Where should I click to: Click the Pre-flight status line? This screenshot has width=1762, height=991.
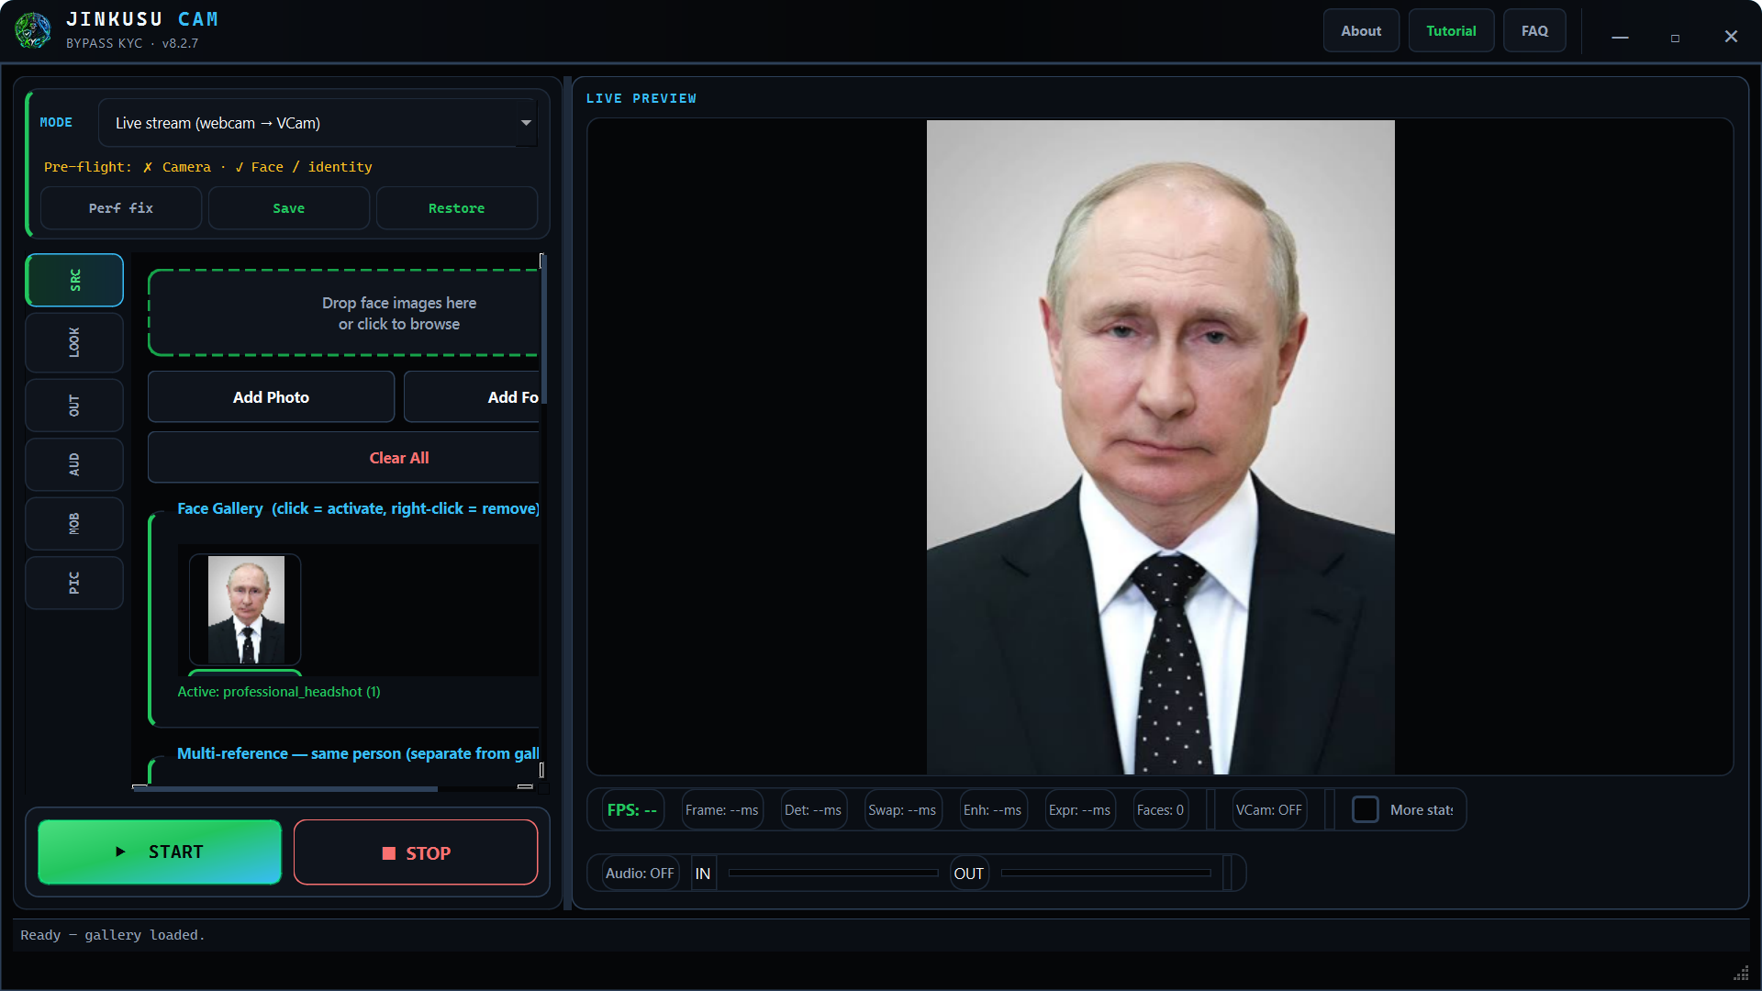click(x=208, y=167)
